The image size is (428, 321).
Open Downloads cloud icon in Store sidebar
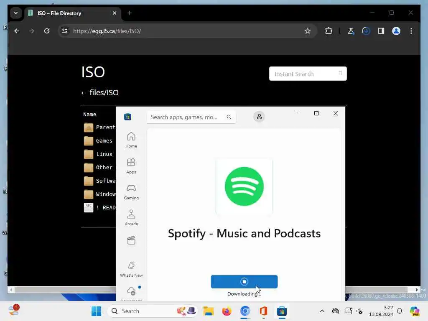[131, 291]
